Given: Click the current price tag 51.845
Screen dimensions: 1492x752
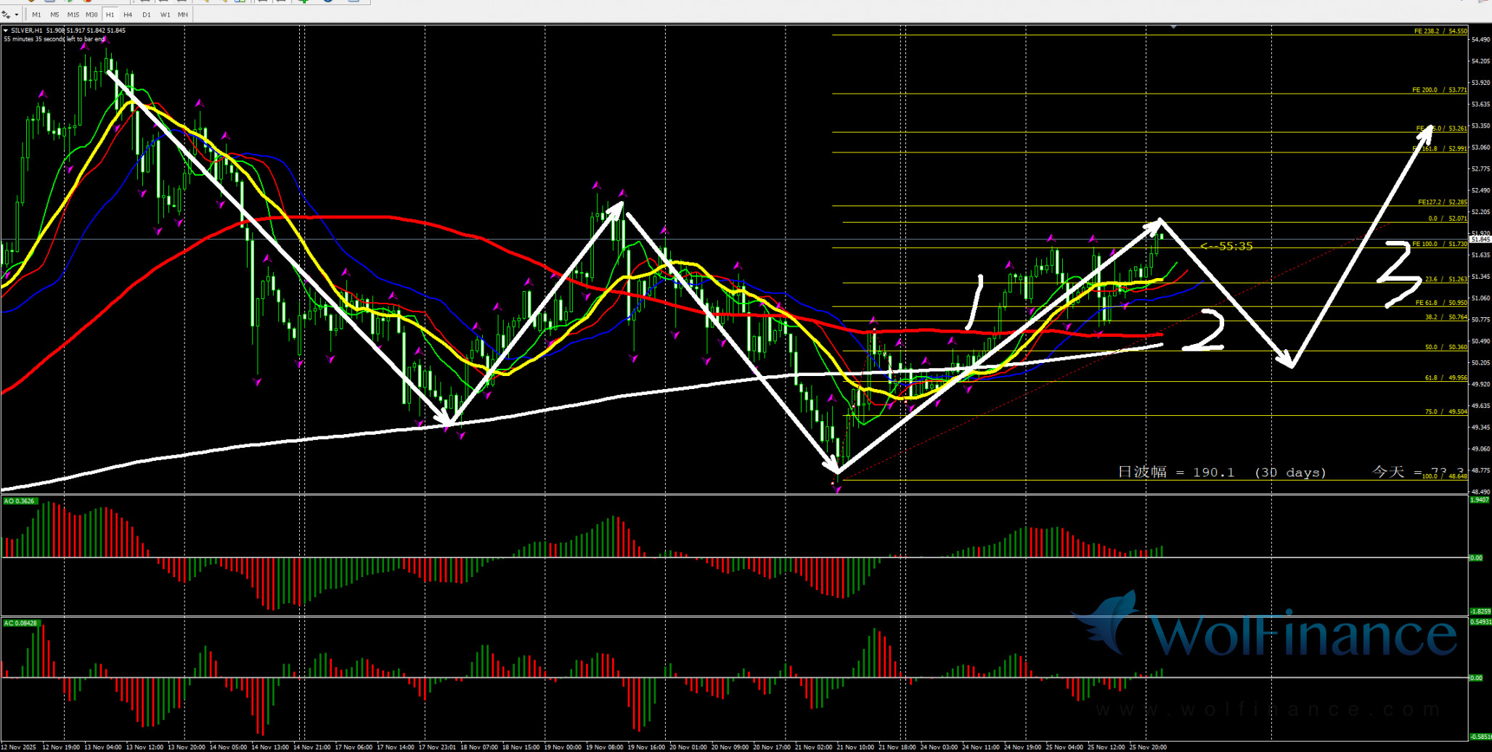Looking at the screenshot, I should pos(1480,239).
